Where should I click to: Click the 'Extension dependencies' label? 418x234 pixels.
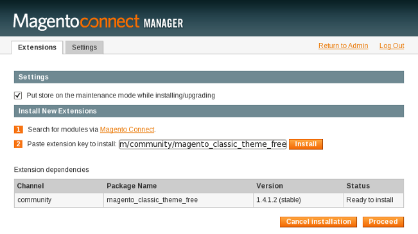coord(51,170)
